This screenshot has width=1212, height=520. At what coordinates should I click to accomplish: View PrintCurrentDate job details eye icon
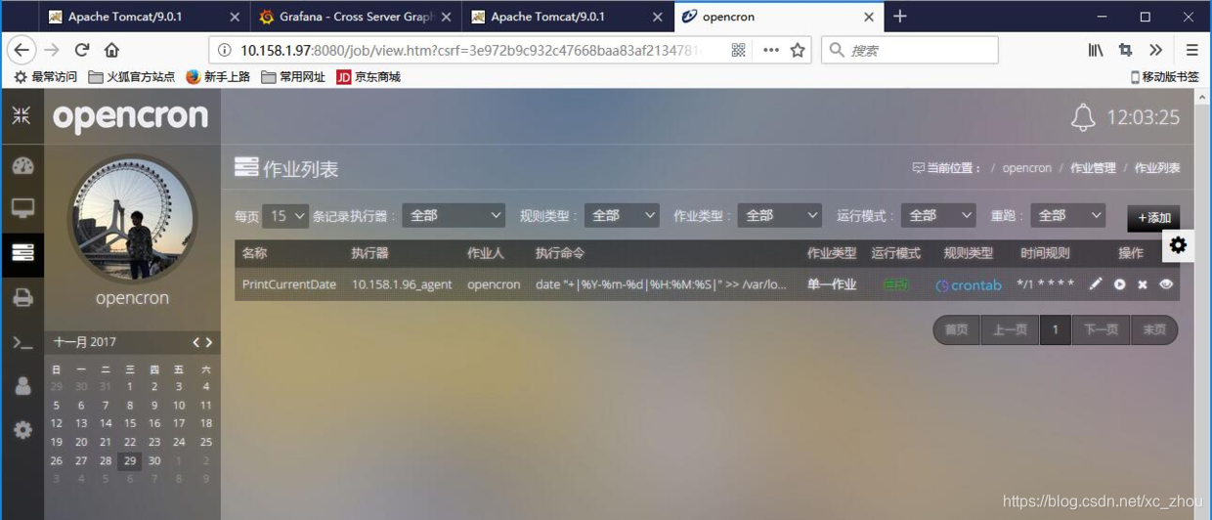pyautogui.click(x=1166, y=284)
